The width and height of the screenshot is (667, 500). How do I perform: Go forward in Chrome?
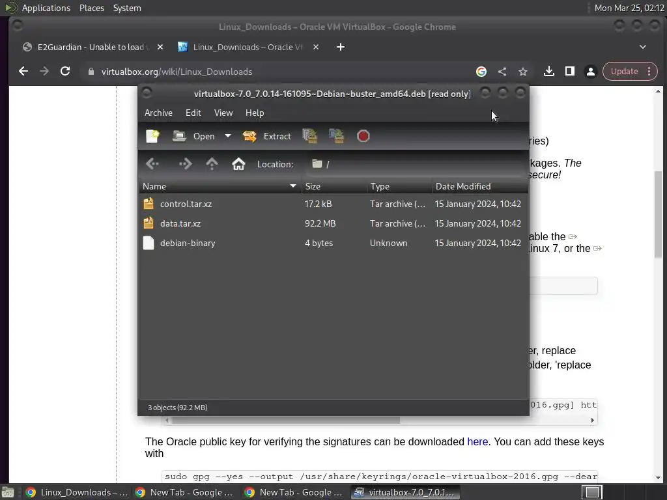44,72
